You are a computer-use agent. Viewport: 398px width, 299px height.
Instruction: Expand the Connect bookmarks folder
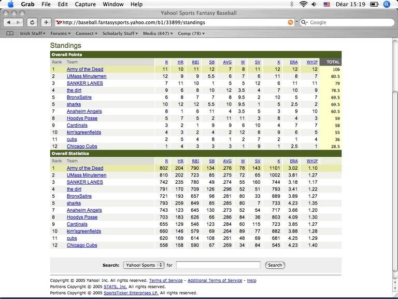[x=87, y=33]
